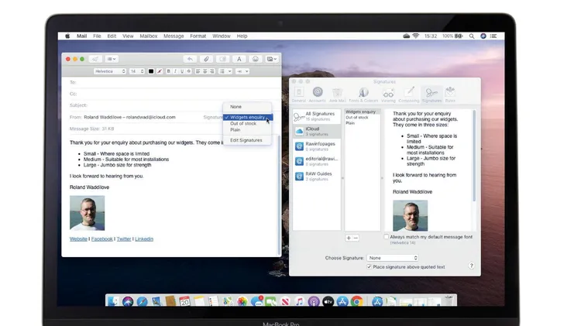Viewport: 581px width, 326px height.
Task: Open the Choose Signature dropdown
Action: 393,258
